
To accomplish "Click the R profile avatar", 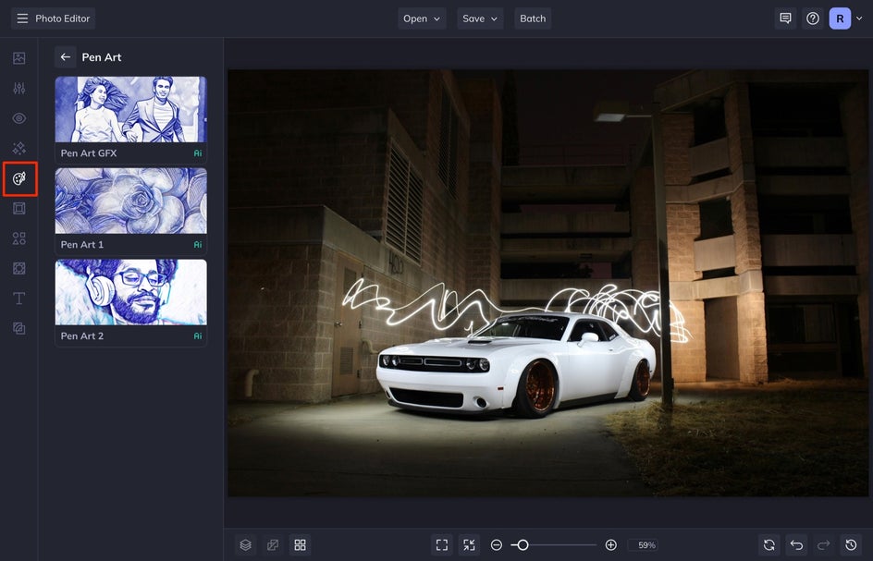I will [x=840, y=18].
